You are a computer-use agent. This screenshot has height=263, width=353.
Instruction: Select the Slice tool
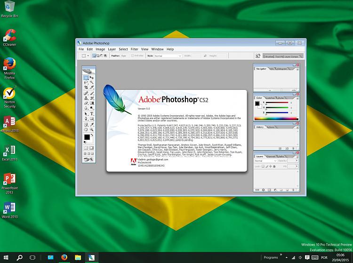(x=91, y=88)
